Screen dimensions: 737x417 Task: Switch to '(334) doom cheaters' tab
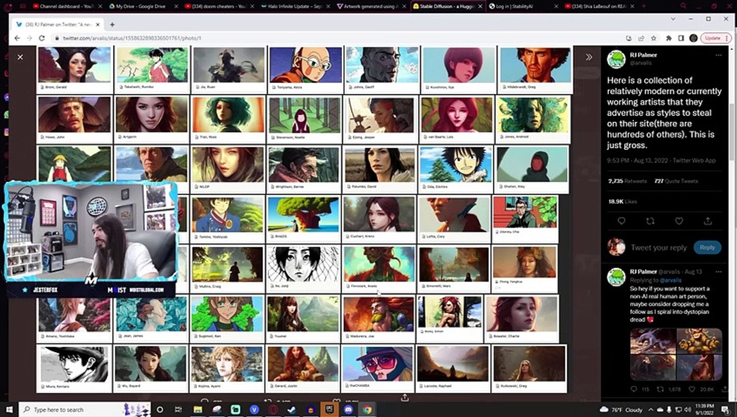pyautogui.click(x=219, y=6)
